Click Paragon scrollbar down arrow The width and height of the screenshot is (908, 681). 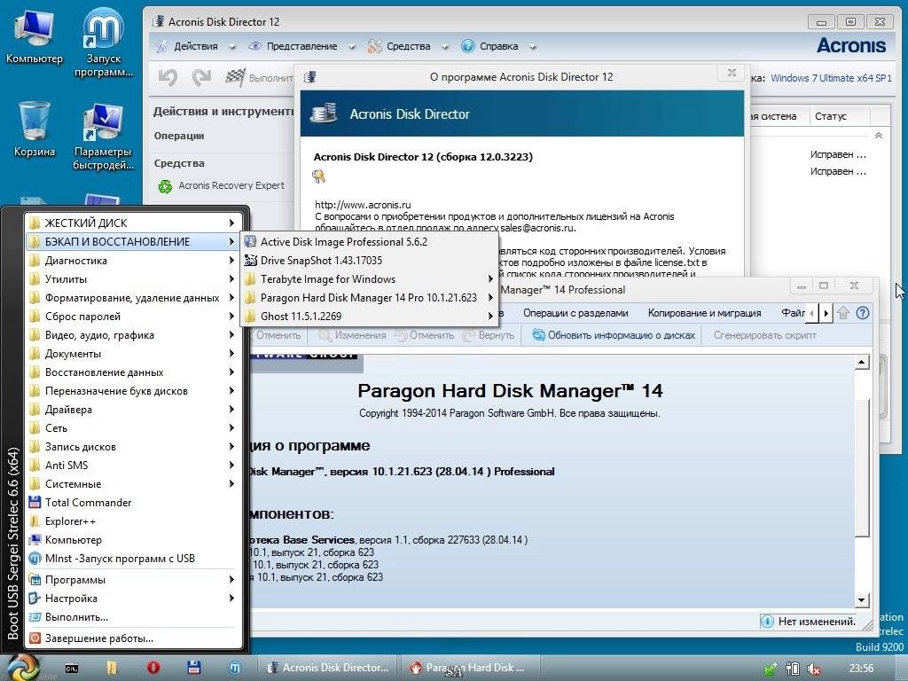(x=862, y=600)
